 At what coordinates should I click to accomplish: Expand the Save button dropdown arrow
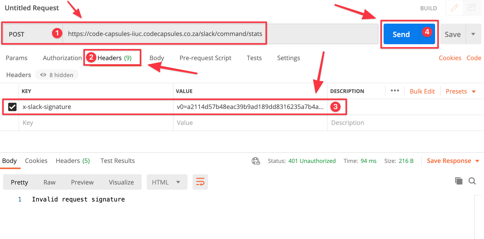point(473,34)
